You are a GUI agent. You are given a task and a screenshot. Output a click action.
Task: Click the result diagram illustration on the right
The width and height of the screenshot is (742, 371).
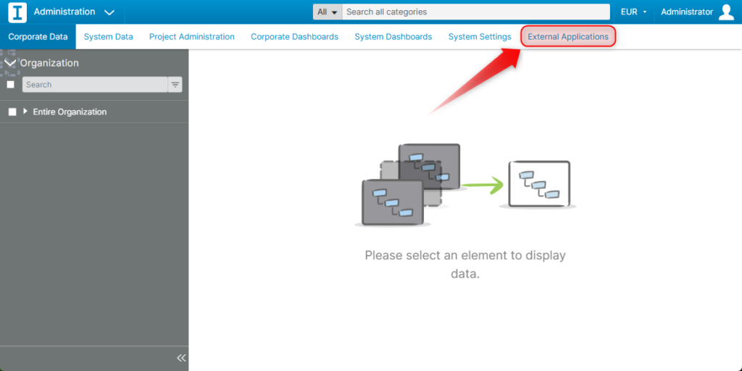539,184
